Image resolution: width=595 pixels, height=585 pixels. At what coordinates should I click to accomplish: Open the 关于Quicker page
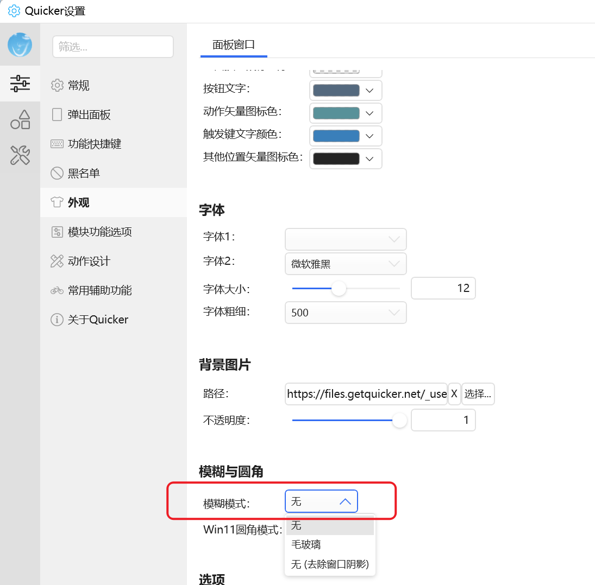point(114,320)
